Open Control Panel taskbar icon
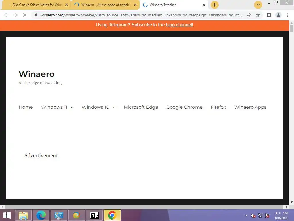 (59, 215)
